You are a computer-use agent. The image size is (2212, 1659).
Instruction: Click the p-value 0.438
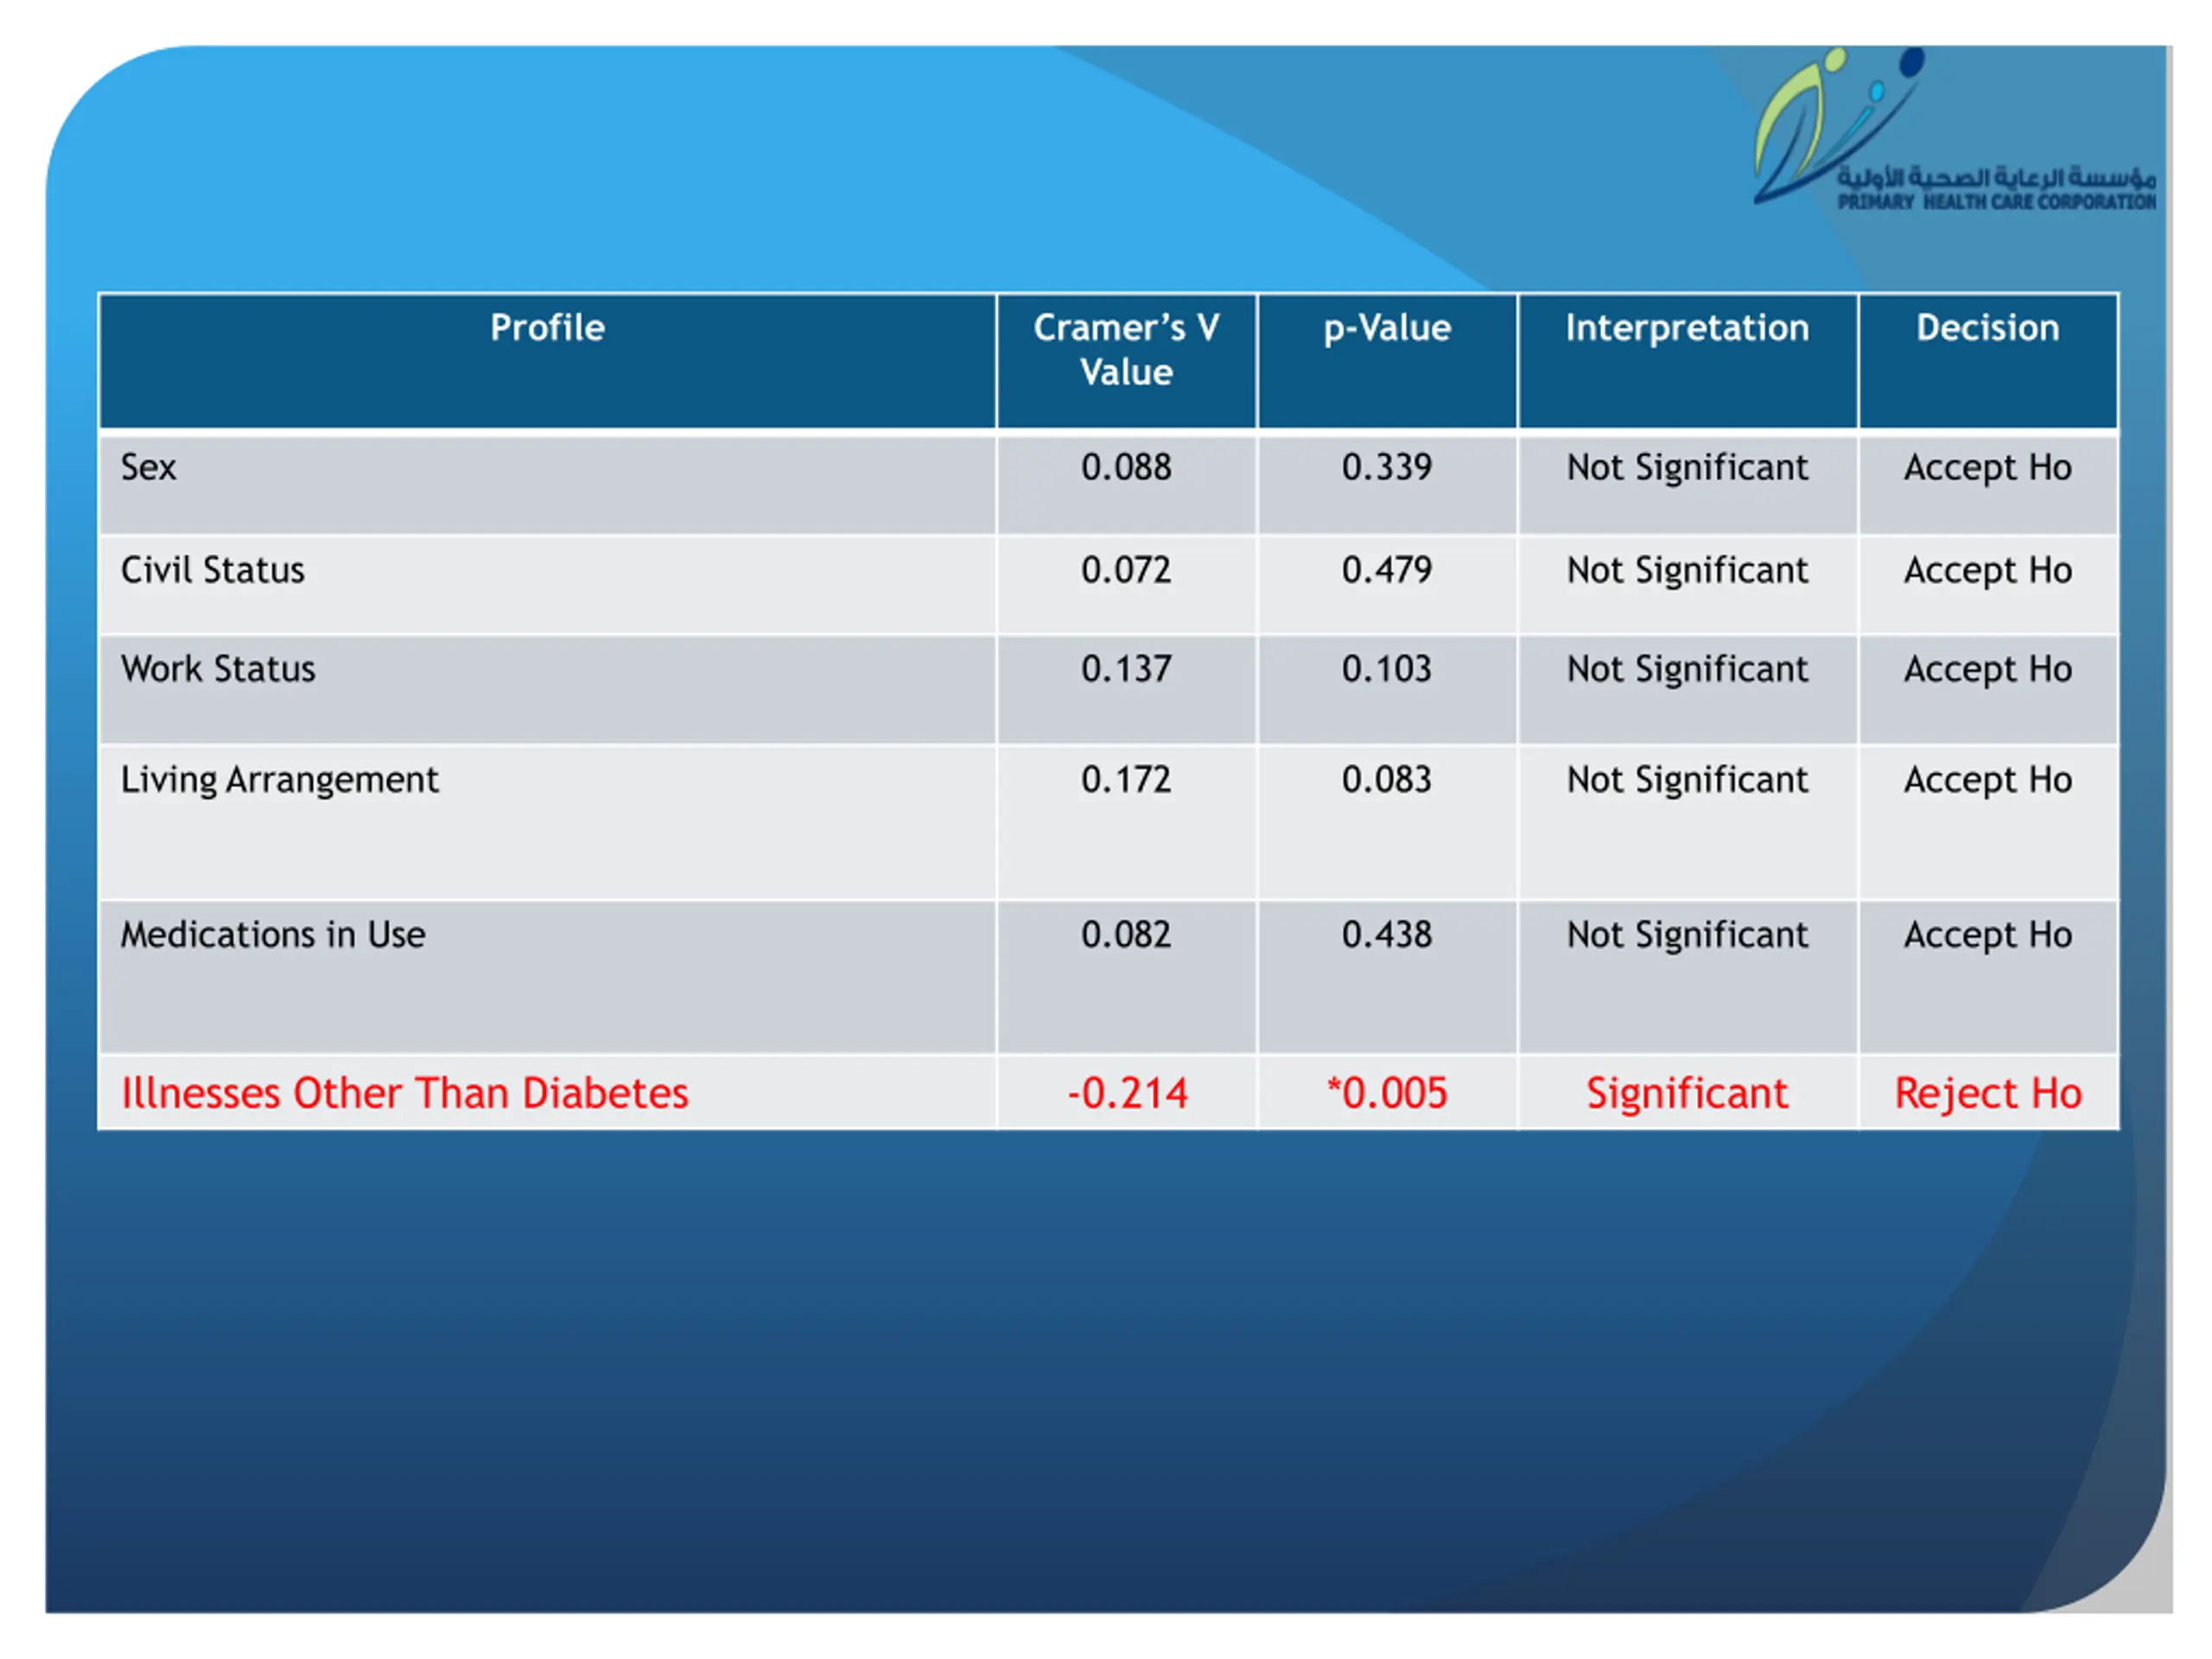1387,935
